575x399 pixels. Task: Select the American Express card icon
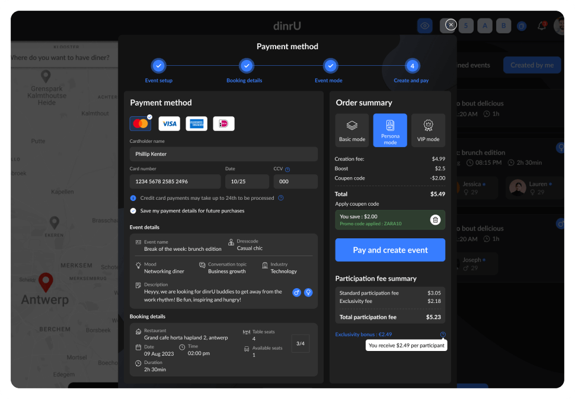196,123
